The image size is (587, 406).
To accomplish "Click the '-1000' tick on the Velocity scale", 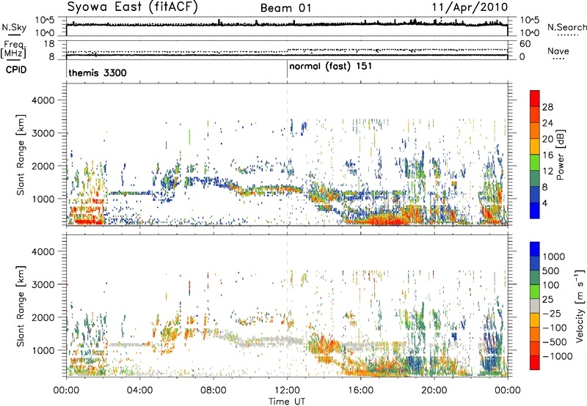I will (x=557, y=356).
